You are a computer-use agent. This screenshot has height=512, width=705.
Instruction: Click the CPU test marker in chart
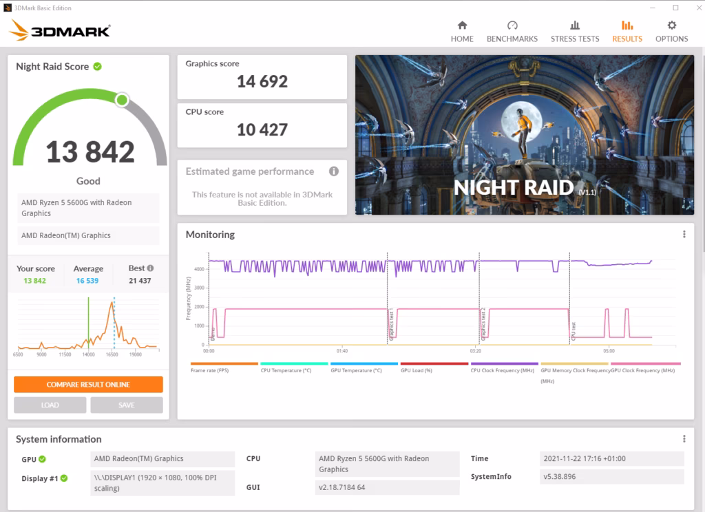pos(574,331)
